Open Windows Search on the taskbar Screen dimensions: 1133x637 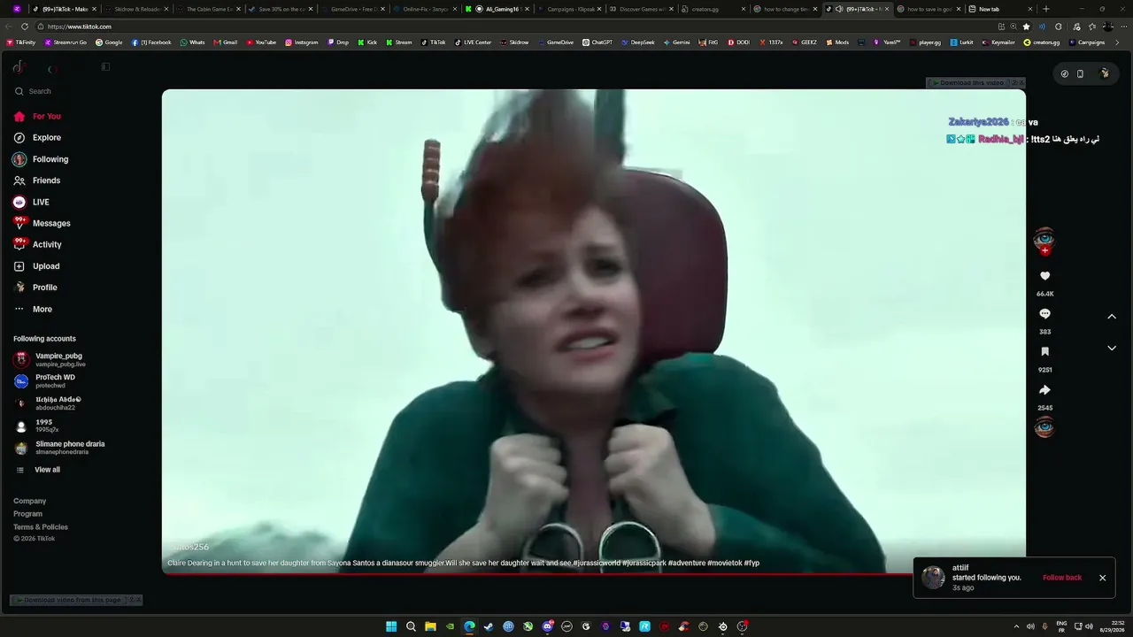411,626
